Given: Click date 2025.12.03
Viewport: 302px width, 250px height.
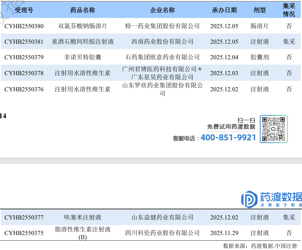Looking at the screenshot, I should [224, 73].
